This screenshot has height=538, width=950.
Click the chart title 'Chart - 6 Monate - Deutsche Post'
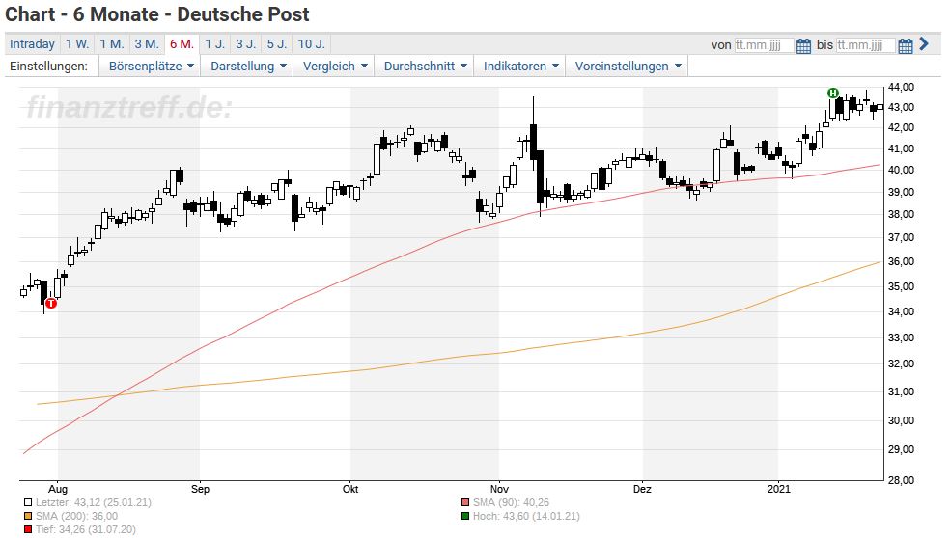click(x=157, y=14)
